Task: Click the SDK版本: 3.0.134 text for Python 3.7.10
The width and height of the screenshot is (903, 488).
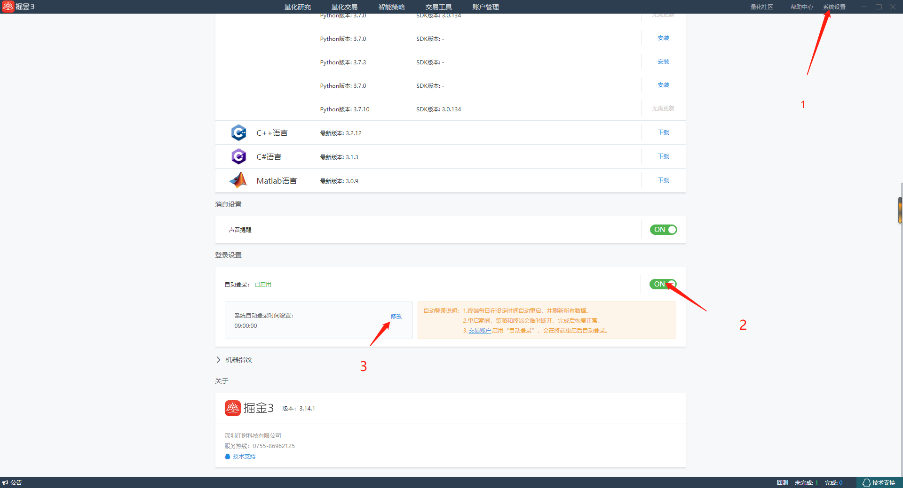Action: (x=438, y=109)
